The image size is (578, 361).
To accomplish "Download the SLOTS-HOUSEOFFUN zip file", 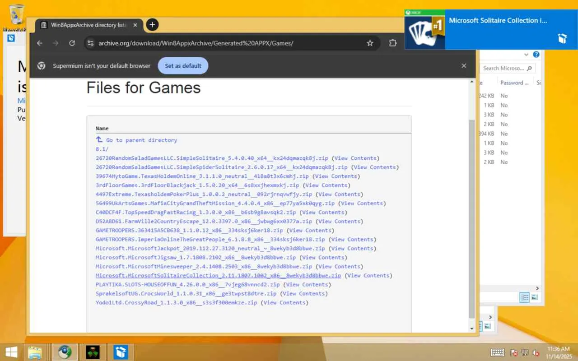I will [x=188, y=284].
